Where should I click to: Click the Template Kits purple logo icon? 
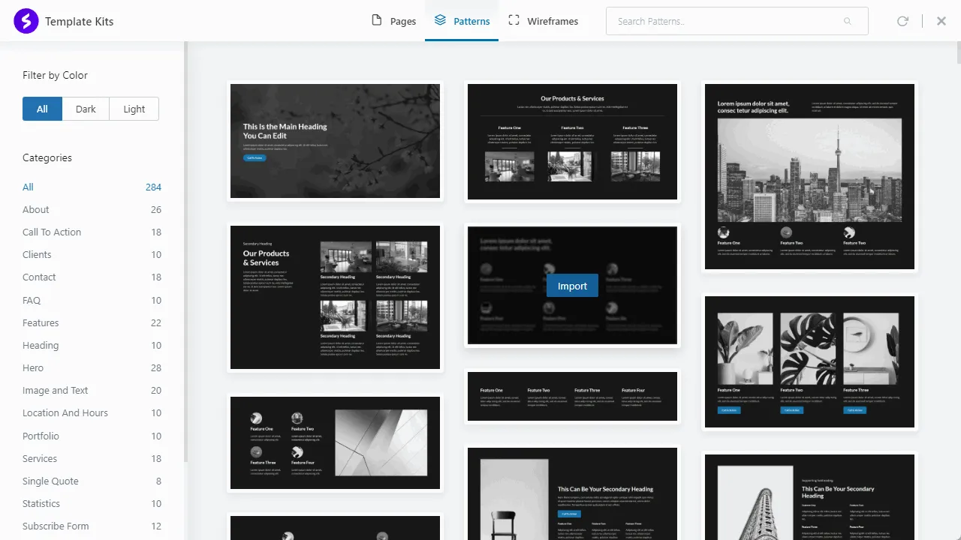tap(26, 21)
